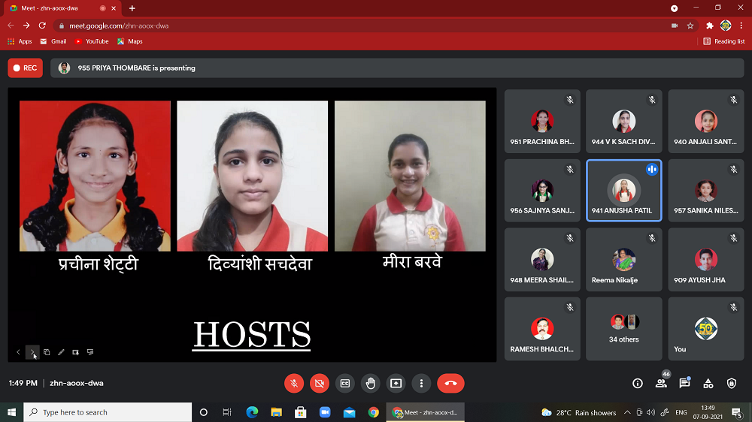Open the chat panel
752x422 pixels.
pyautogui.click(x=684, y=383)
